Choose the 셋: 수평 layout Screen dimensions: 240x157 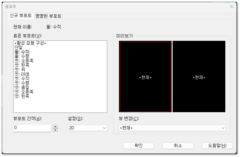click(22, 83)
